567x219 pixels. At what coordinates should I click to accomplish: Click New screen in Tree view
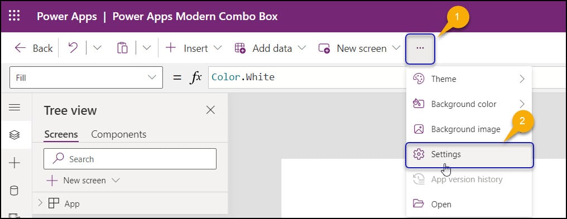click(83, 181)
